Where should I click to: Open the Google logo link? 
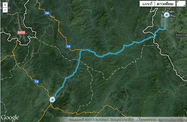10,118
